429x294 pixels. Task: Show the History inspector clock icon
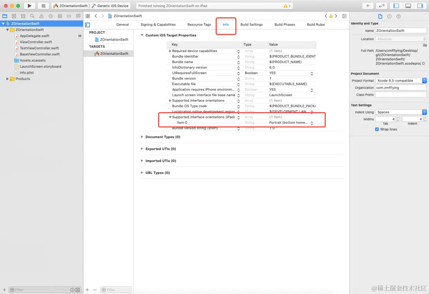(389, 16)
